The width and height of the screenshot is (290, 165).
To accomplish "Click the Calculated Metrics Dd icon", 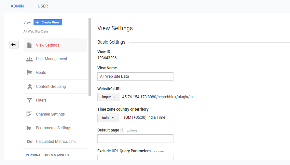I will pos(30,142).
